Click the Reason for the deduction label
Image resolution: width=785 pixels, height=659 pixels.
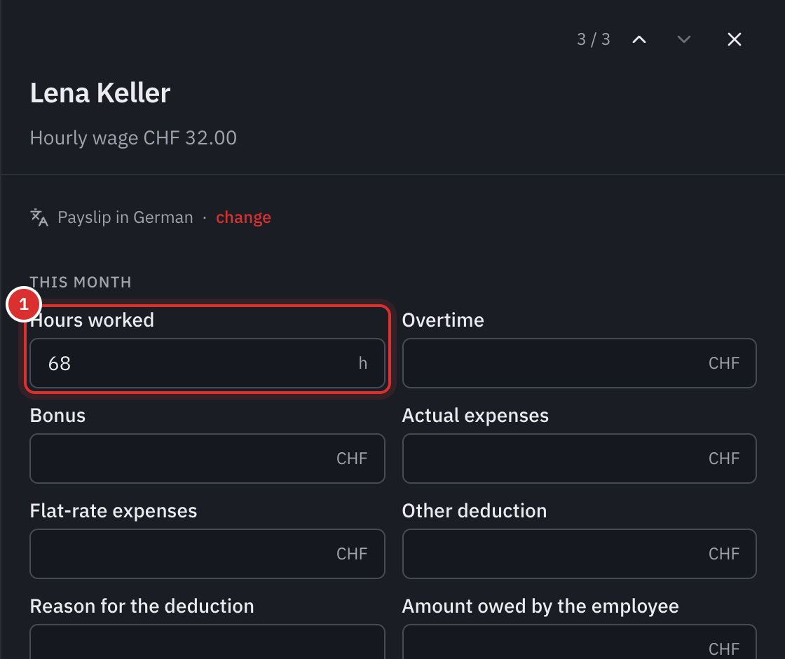click(142, 606)
